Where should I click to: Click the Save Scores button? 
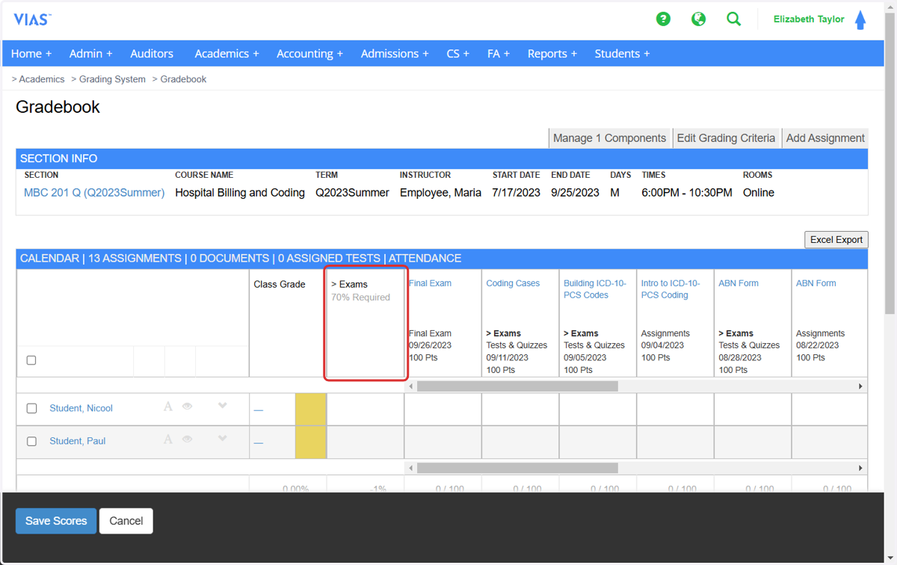[56, 521]
